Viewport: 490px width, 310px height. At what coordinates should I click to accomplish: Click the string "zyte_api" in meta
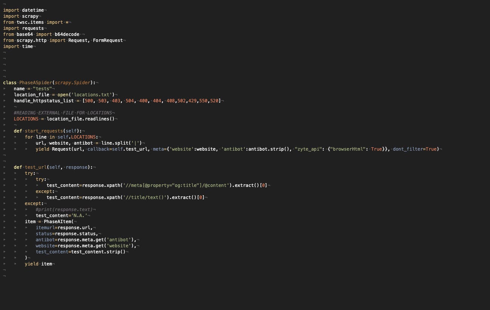pos(308,149)
